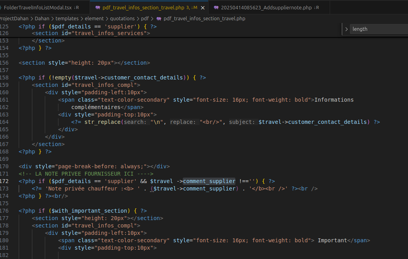
Task: Open the Dahan breadcrumb folder
Action: pyautogui.click(x=42, y=18)
